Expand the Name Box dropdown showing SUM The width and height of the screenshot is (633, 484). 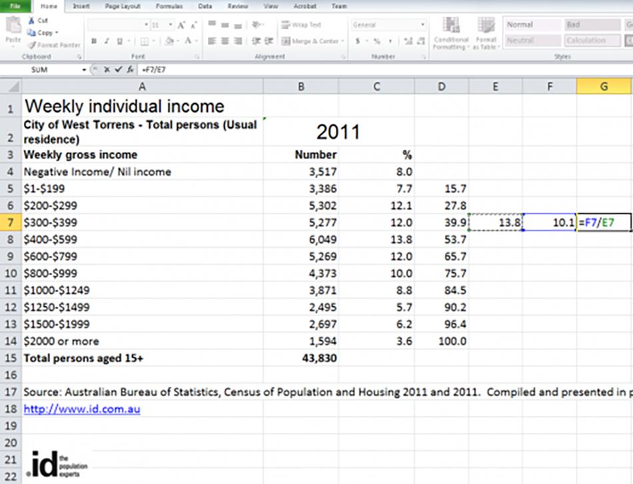pos(84,70)
